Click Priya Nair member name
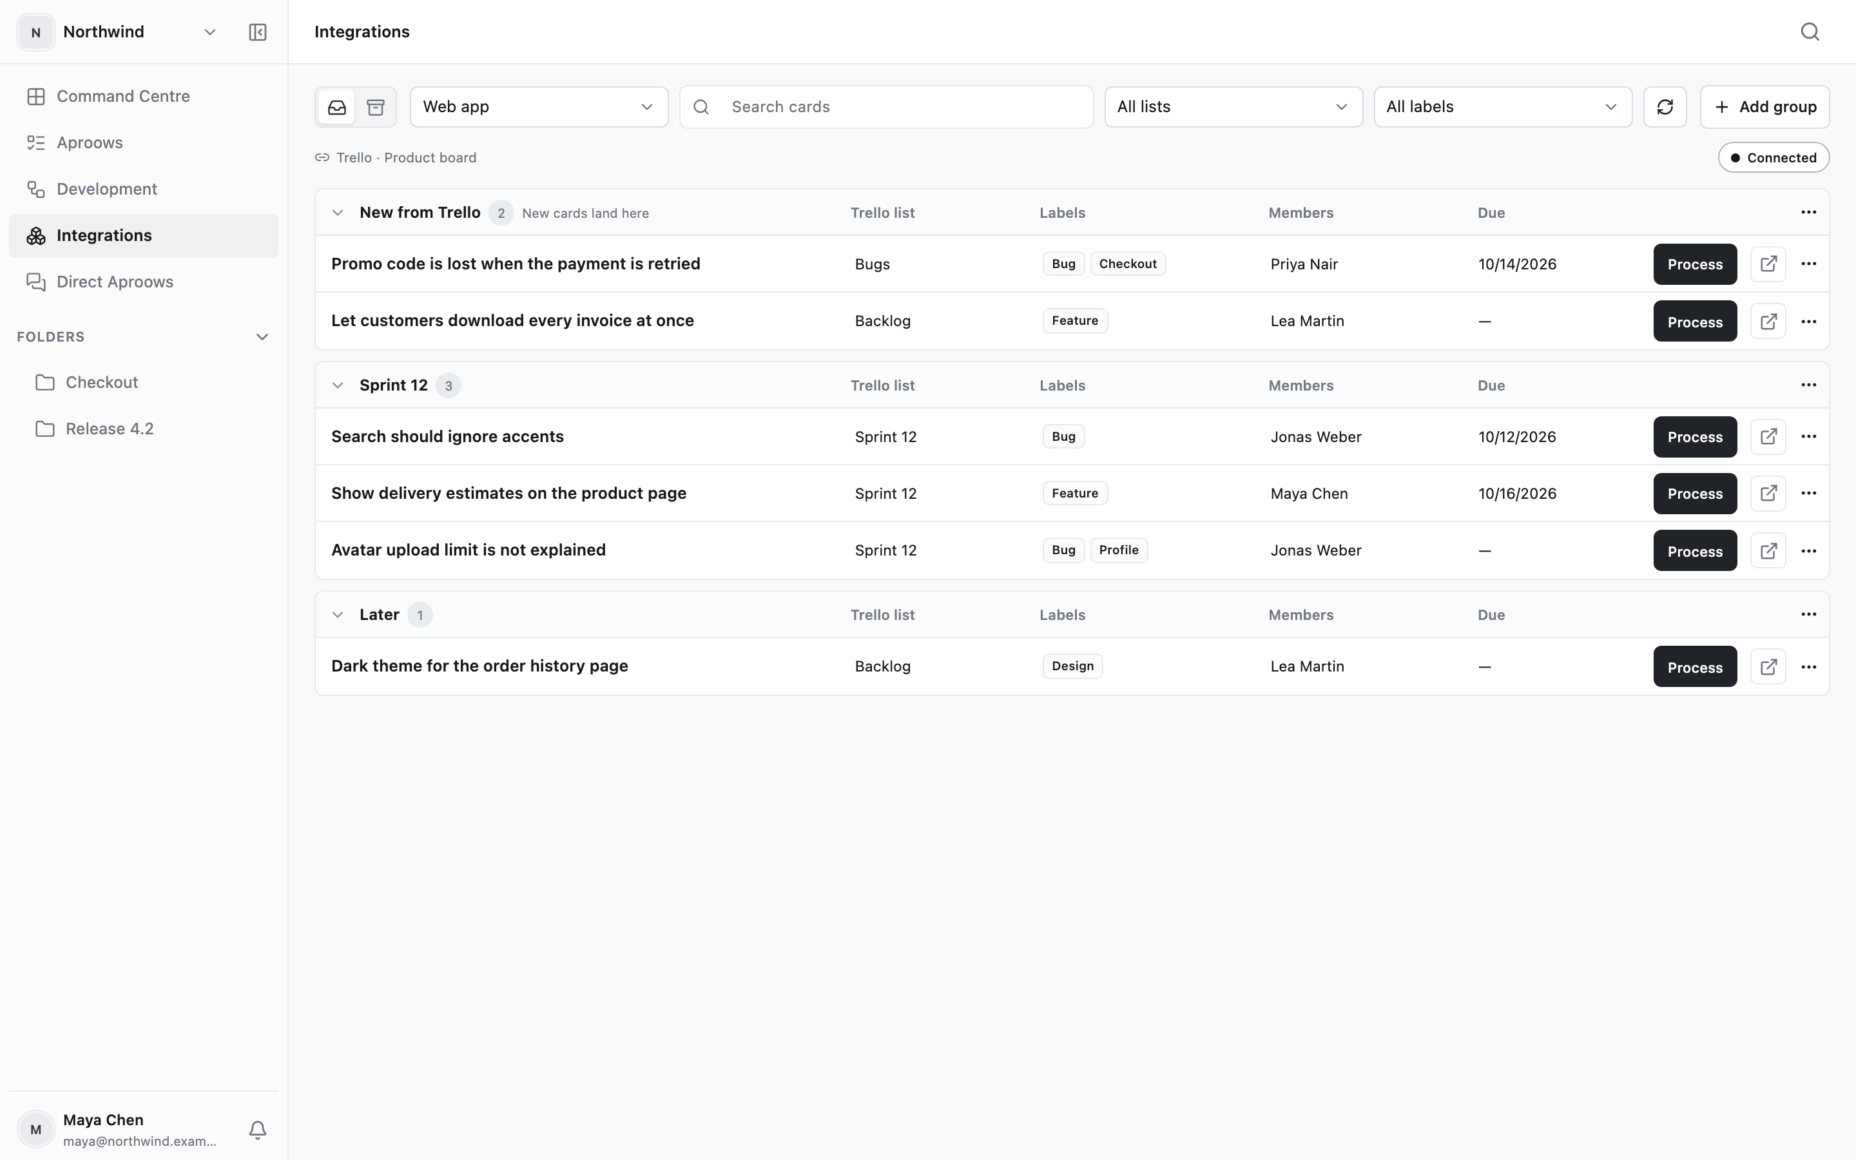Image resolution: width=1856 pixels, height=1160 pixels. (1304, 264)
